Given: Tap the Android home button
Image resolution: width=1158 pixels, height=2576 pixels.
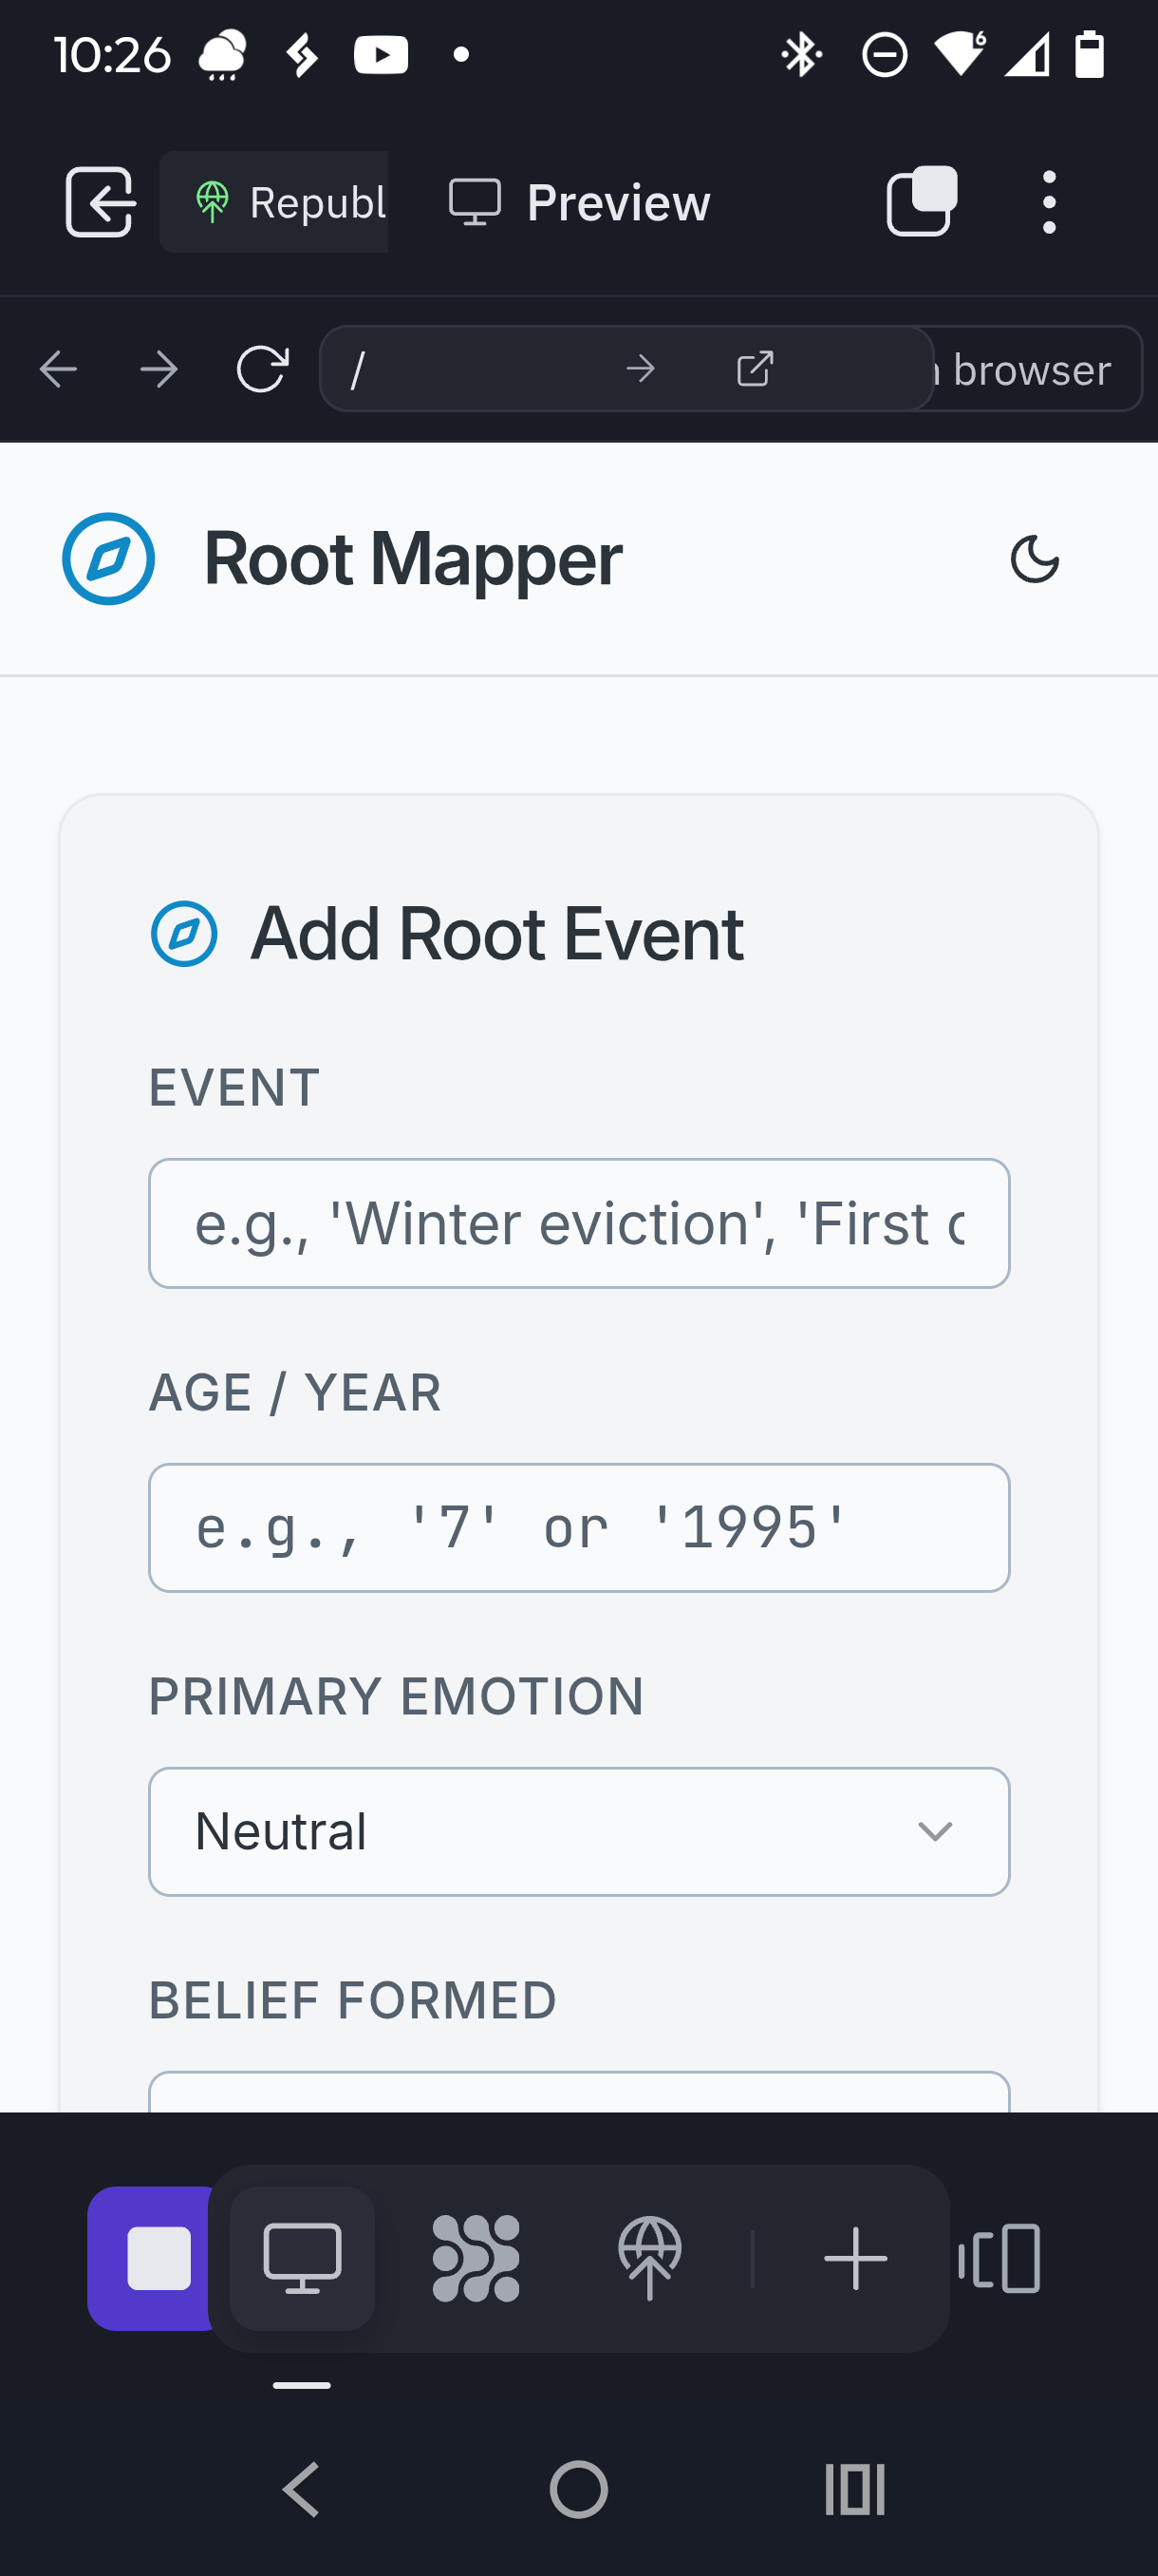Looking at the screenshot, I should [578, 2489].
